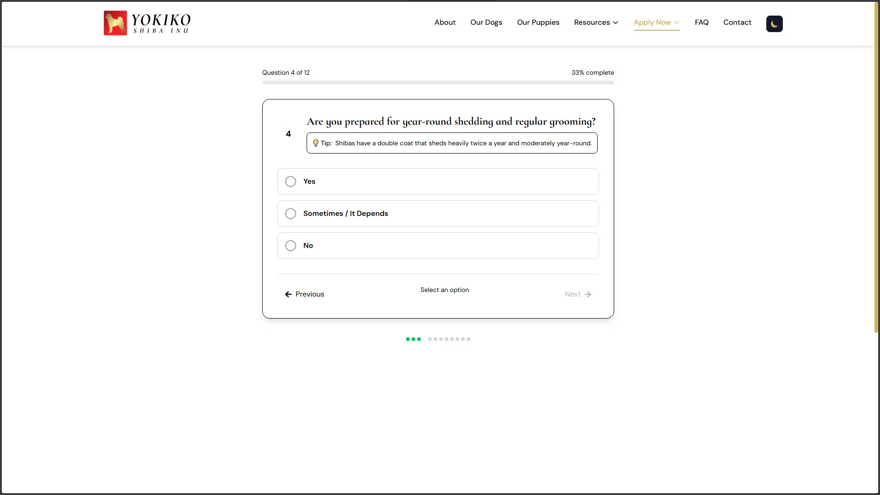Open the FAQ page
The width and height of the screenshot is (880, 495).
701,22
